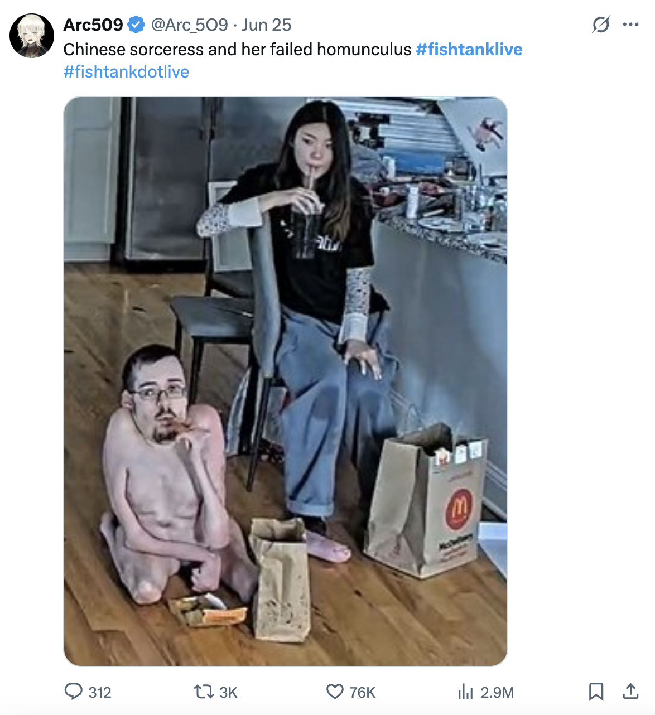Open the #fishtanklive hashtag

[469, 49]
